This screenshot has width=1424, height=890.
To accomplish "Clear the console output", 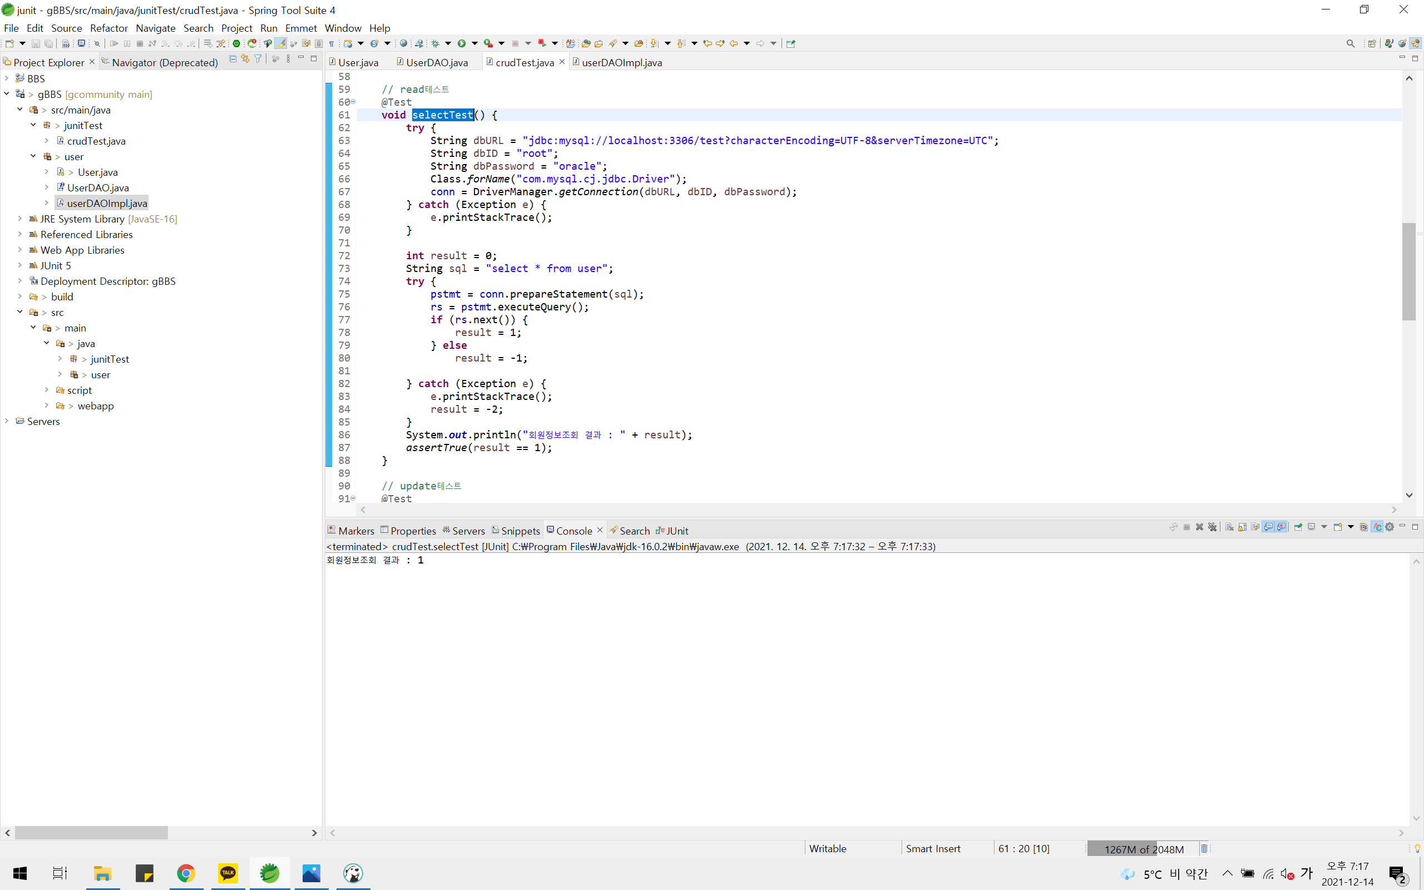I will [1229, 527].
